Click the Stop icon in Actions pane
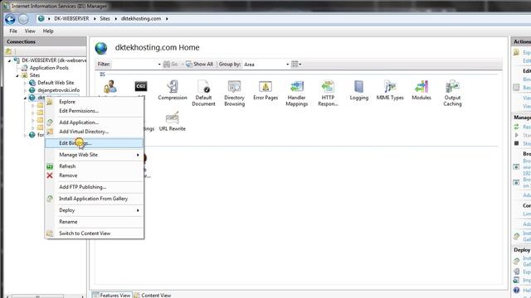 [x=516, y=143]
